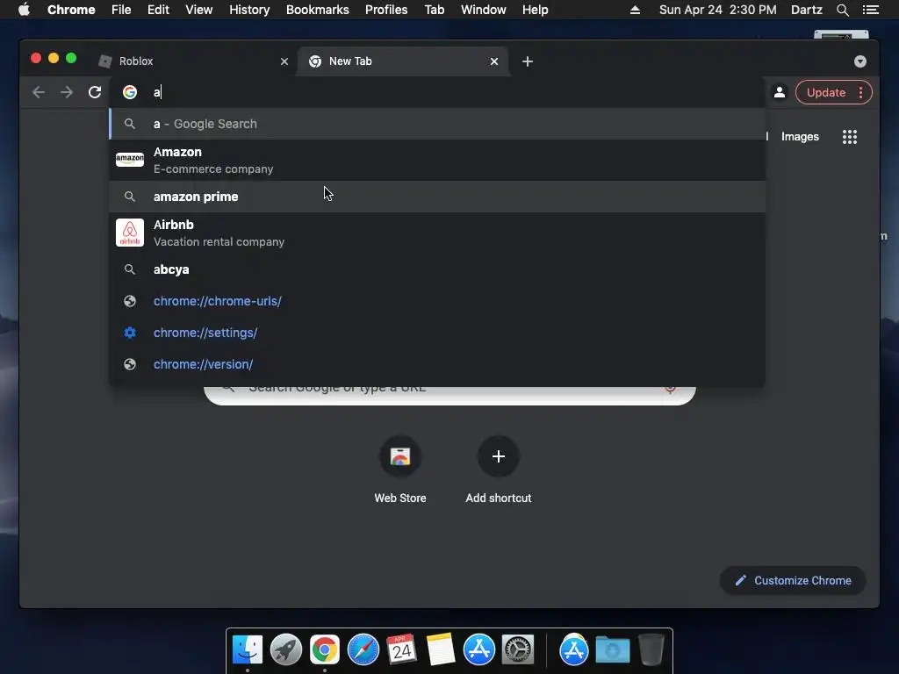Viewport: 899px width, 674px height.
Task: Close the Roblox tab
Action: coord(284,61)
